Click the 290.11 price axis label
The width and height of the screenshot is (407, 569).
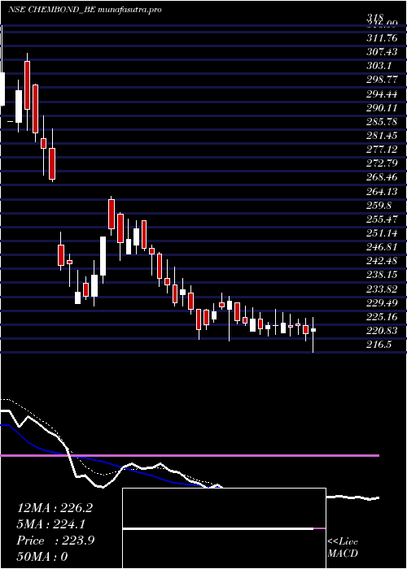coord(382,108)
